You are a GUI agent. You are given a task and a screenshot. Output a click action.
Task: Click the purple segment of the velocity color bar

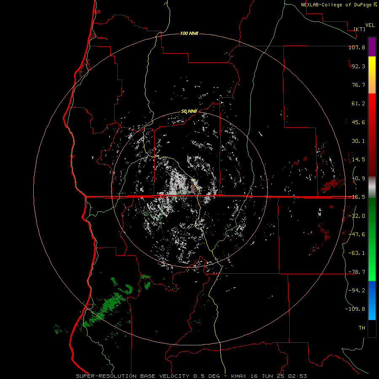(372, 47)
